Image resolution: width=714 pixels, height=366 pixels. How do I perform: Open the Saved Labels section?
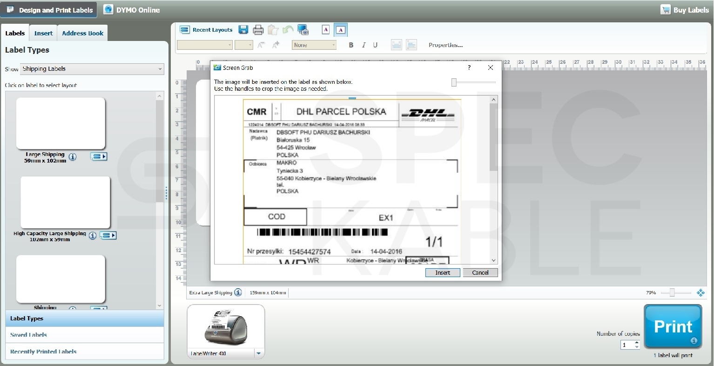85,335
